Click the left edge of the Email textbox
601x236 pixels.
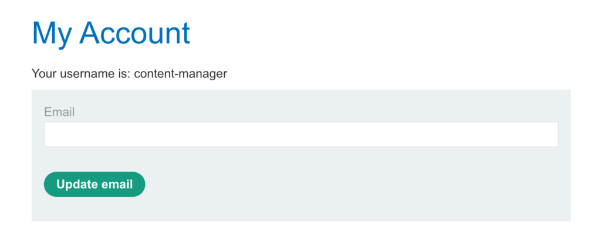pos(48,134)
